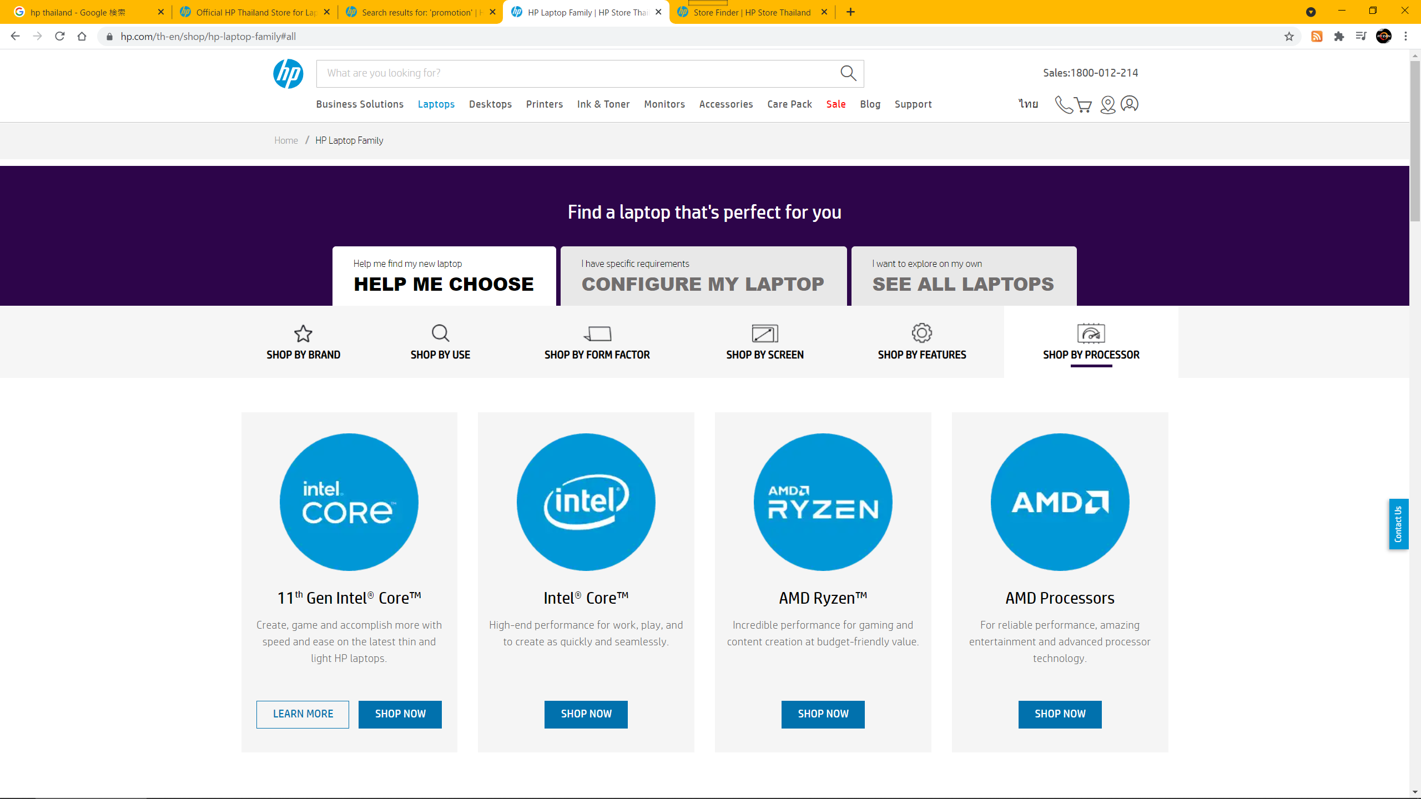Open the Contact Us side tab

[x=1399, y=524]
